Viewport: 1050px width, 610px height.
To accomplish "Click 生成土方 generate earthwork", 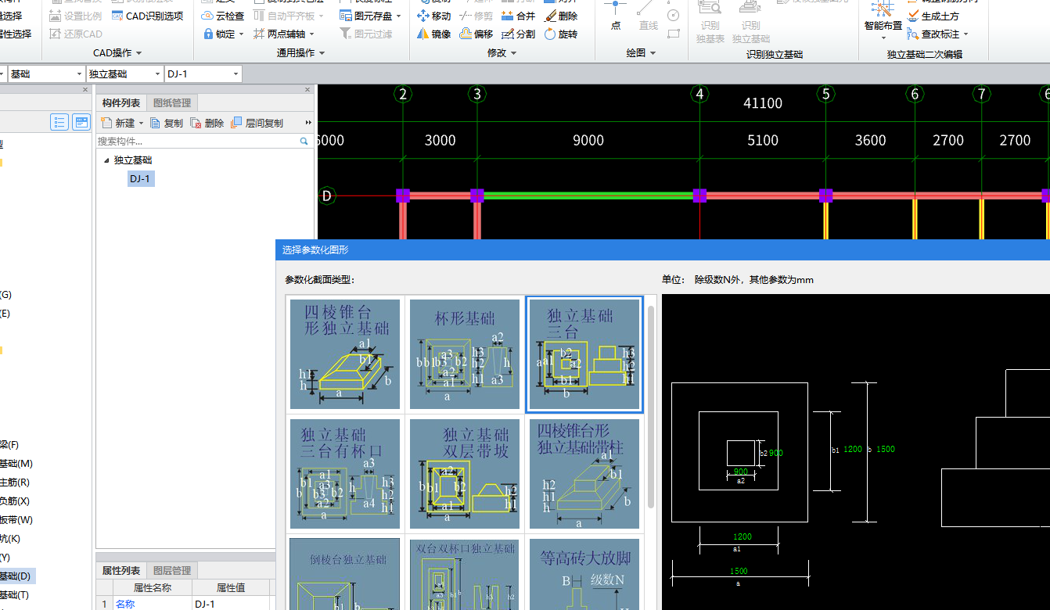I will (934, 16).
